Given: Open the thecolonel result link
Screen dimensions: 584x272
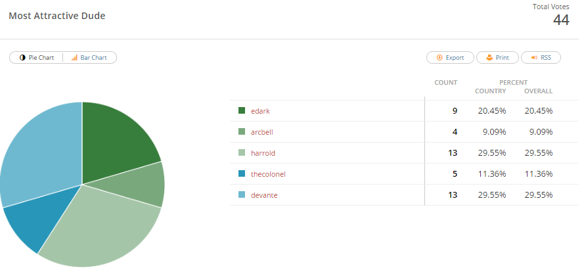Looking at the screenshot, I should point(268,174).
